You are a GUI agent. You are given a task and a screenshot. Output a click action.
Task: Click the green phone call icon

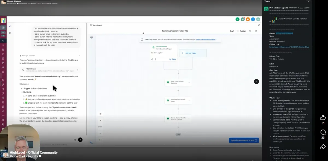click(237, 19)
